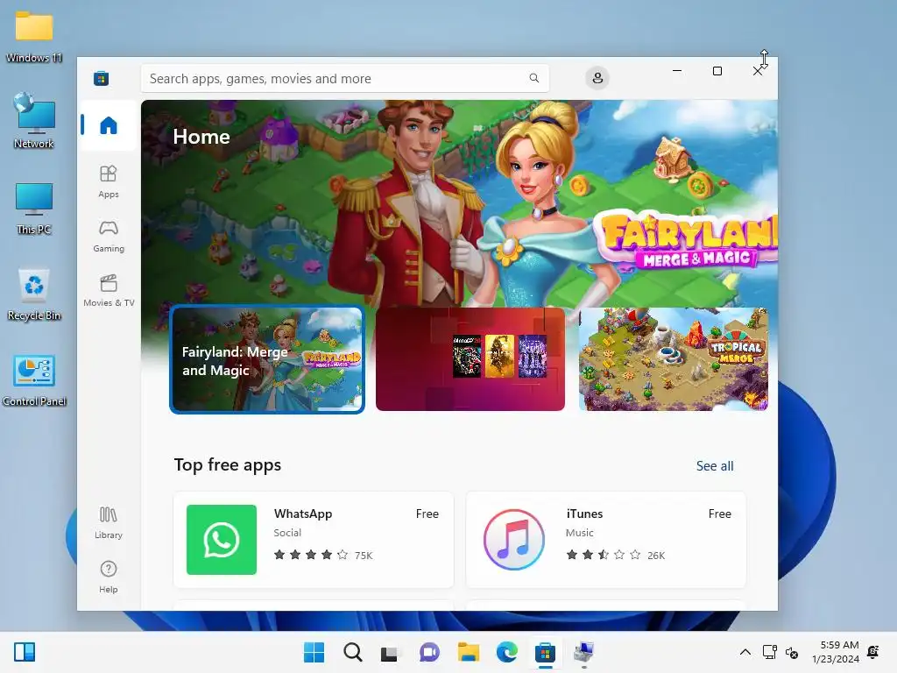Screen dimensions: 897x673
Task: Select the Network desktop icon
Action: [x=34, y=121]
